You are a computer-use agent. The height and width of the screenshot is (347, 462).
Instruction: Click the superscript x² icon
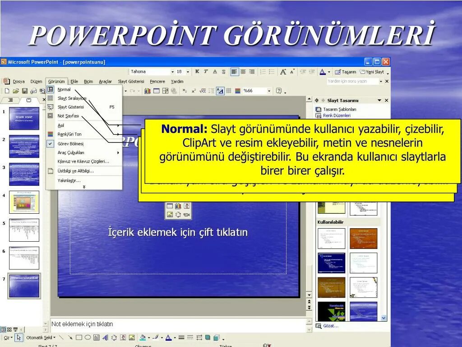click(194, 91)
